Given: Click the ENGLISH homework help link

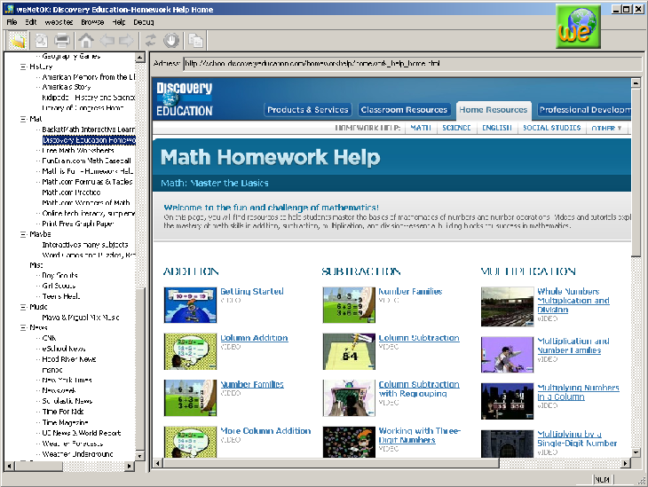Looking at the screenshot, I should (x=497, y=128).
